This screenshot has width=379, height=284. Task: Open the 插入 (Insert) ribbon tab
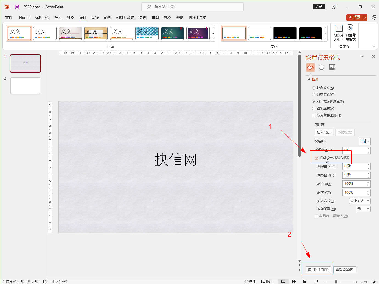58,18
